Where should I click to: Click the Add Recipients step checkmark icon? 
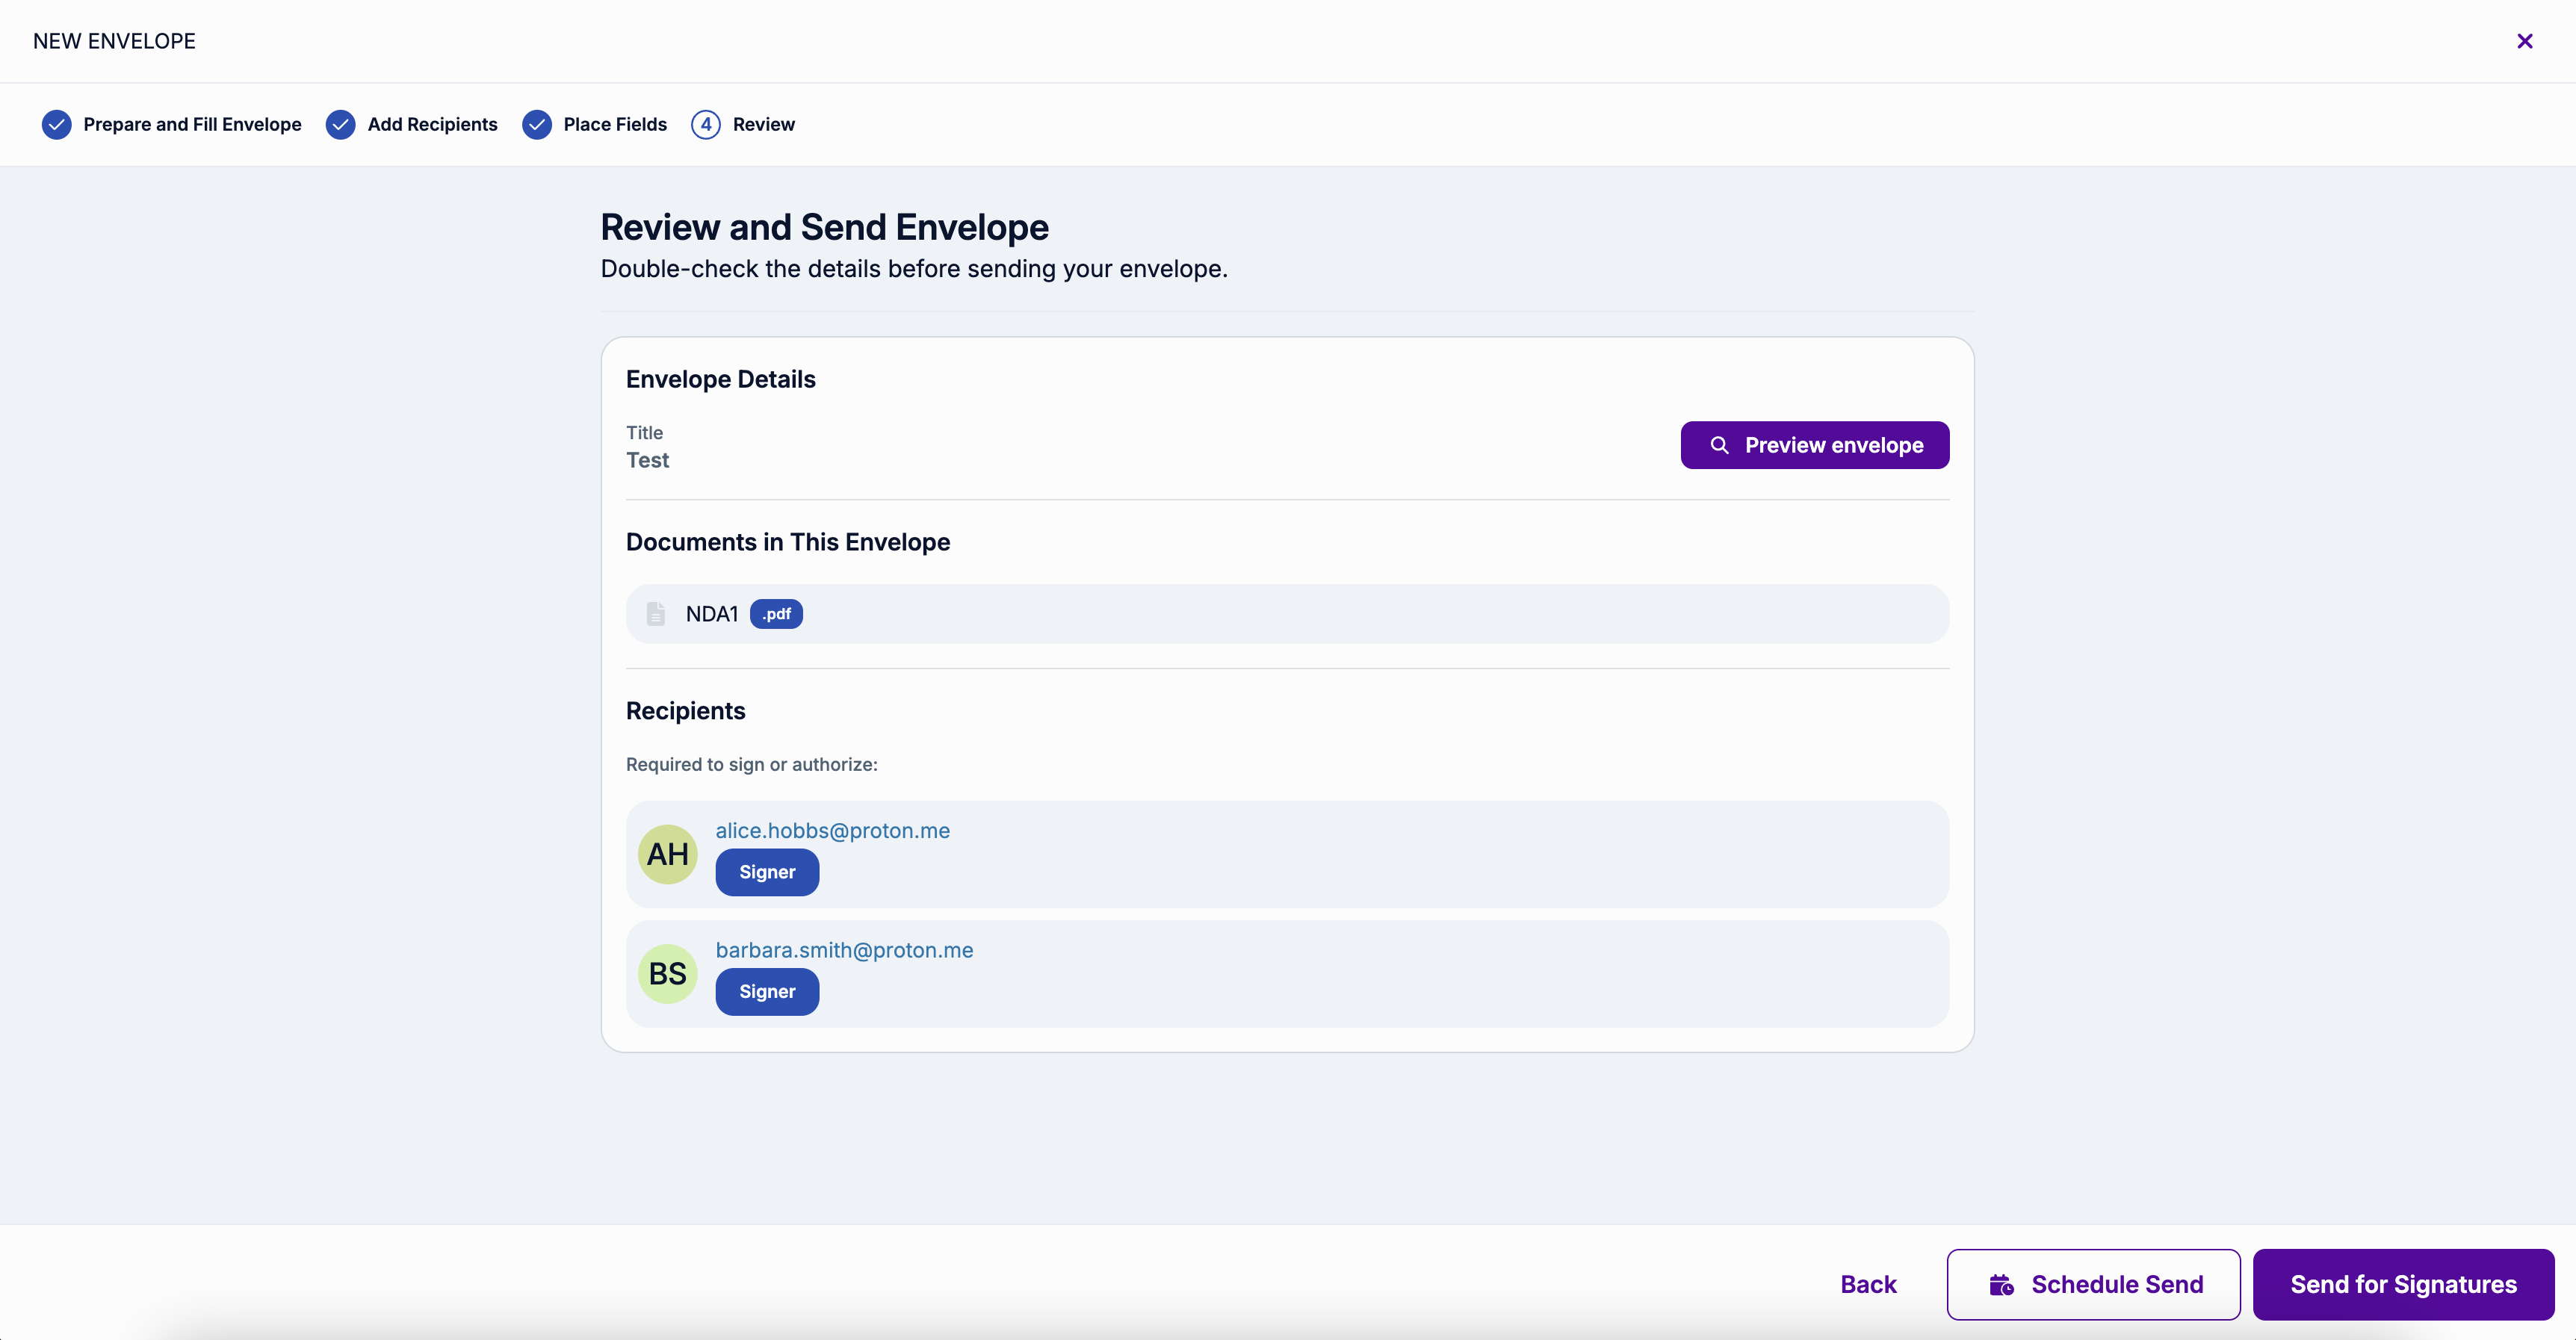click(x=341, y=124)
